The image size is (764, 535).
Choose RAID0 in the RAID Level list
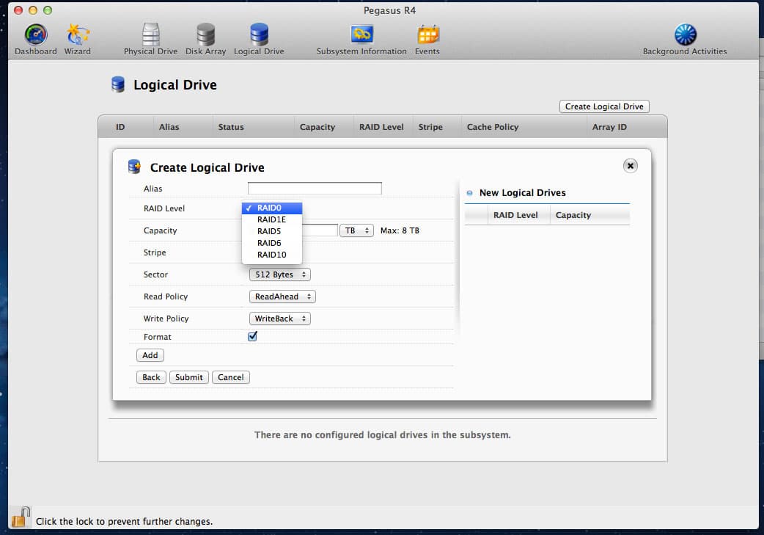click(272, 208)
